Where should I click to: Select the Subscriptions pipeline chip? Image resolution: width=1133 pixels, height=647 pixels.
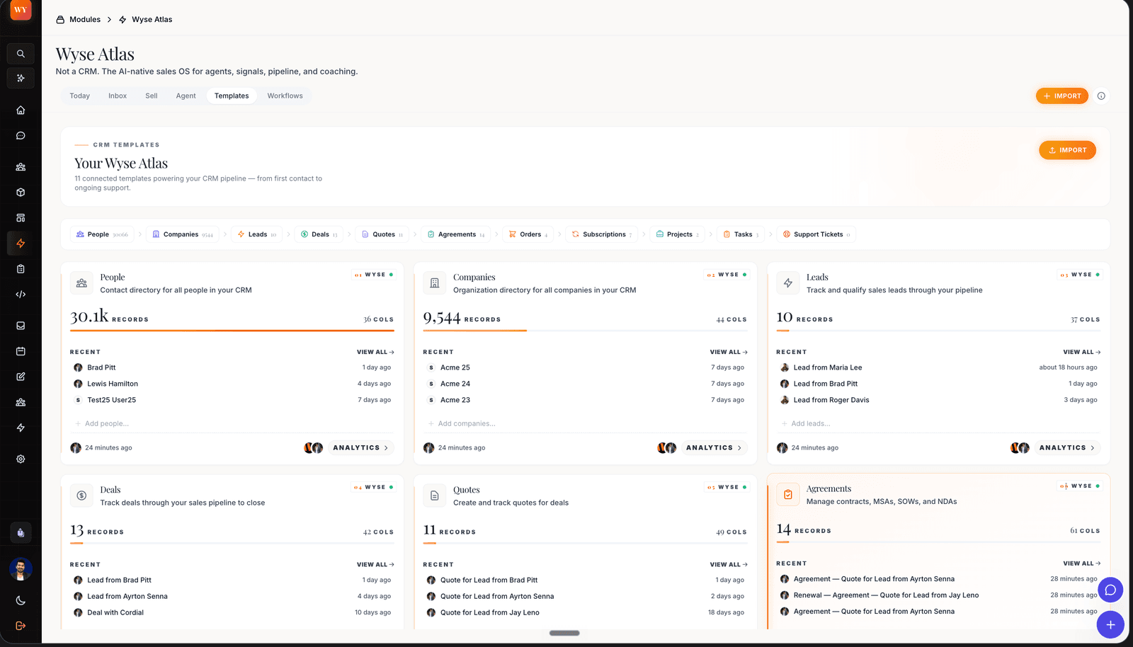point(601,234)
